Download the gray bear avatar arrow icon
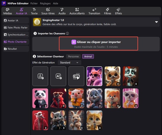162x135 pixels. click(100, 106)
